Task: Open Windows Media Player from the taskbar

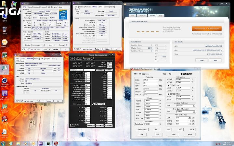Action: tap(26, 144)
